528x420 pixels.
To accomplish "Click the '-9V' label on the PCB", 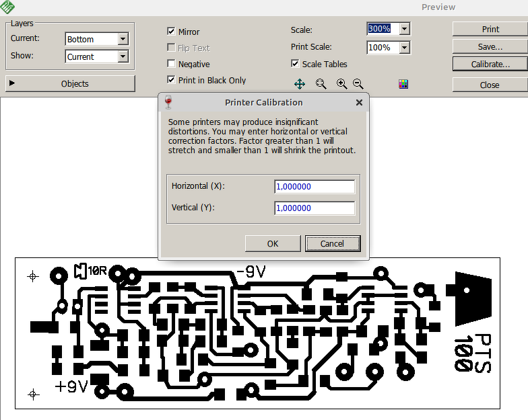I will [251, 271].
